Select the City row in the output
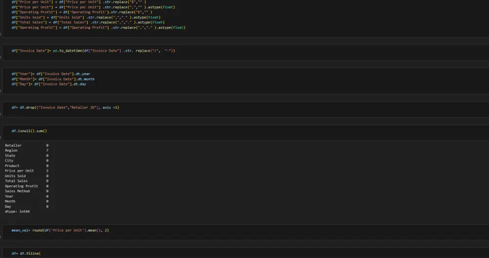Screen dimensions: 489x258 [x=26, y=160]
